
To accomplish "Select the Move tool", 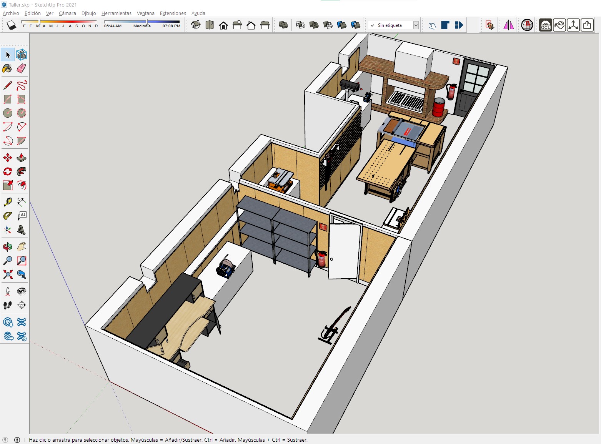I will coord(8,158).
